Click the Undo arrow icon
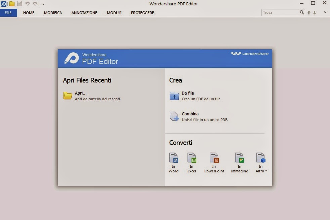The image size is (330, 220). 27,4
